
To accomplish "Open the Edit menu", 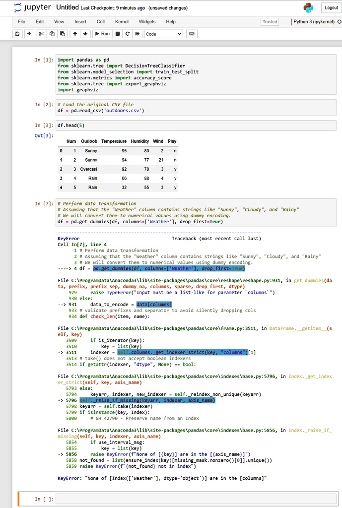I will point(40,22).
